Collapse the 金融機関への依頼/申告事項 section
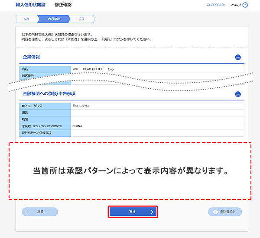The height and width of the screenshot is (238, 260). 238,94
